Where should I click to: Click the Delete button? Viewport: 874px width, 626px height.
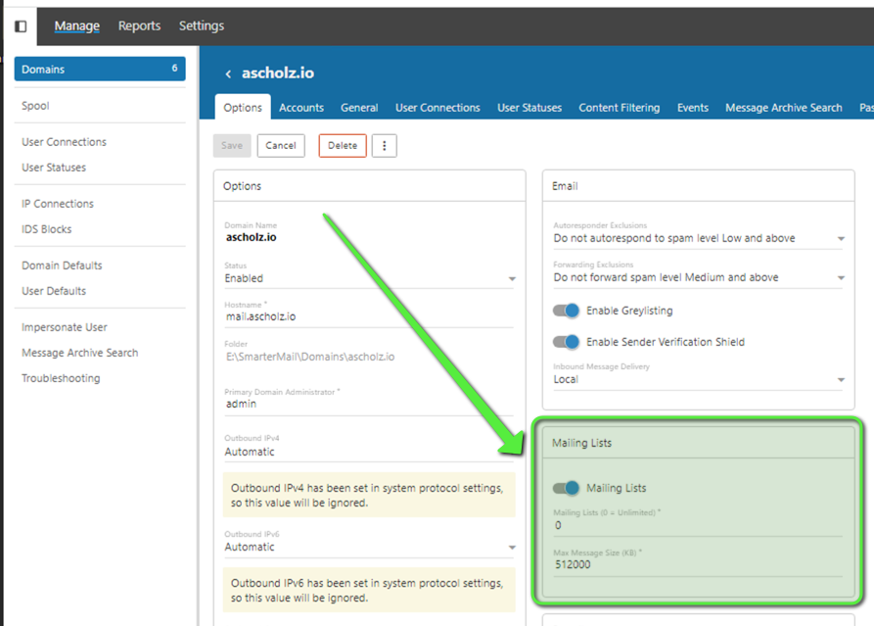click(343, 146)
